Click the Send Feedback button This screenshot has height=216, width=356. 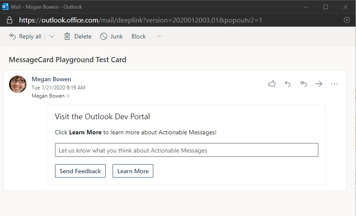tap(80, 171)
